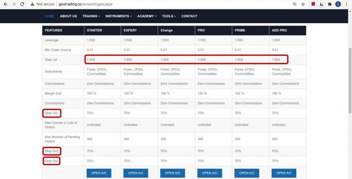Click the Min Order Volume row label
The image size is (352, 179).
tap(58, 50)
